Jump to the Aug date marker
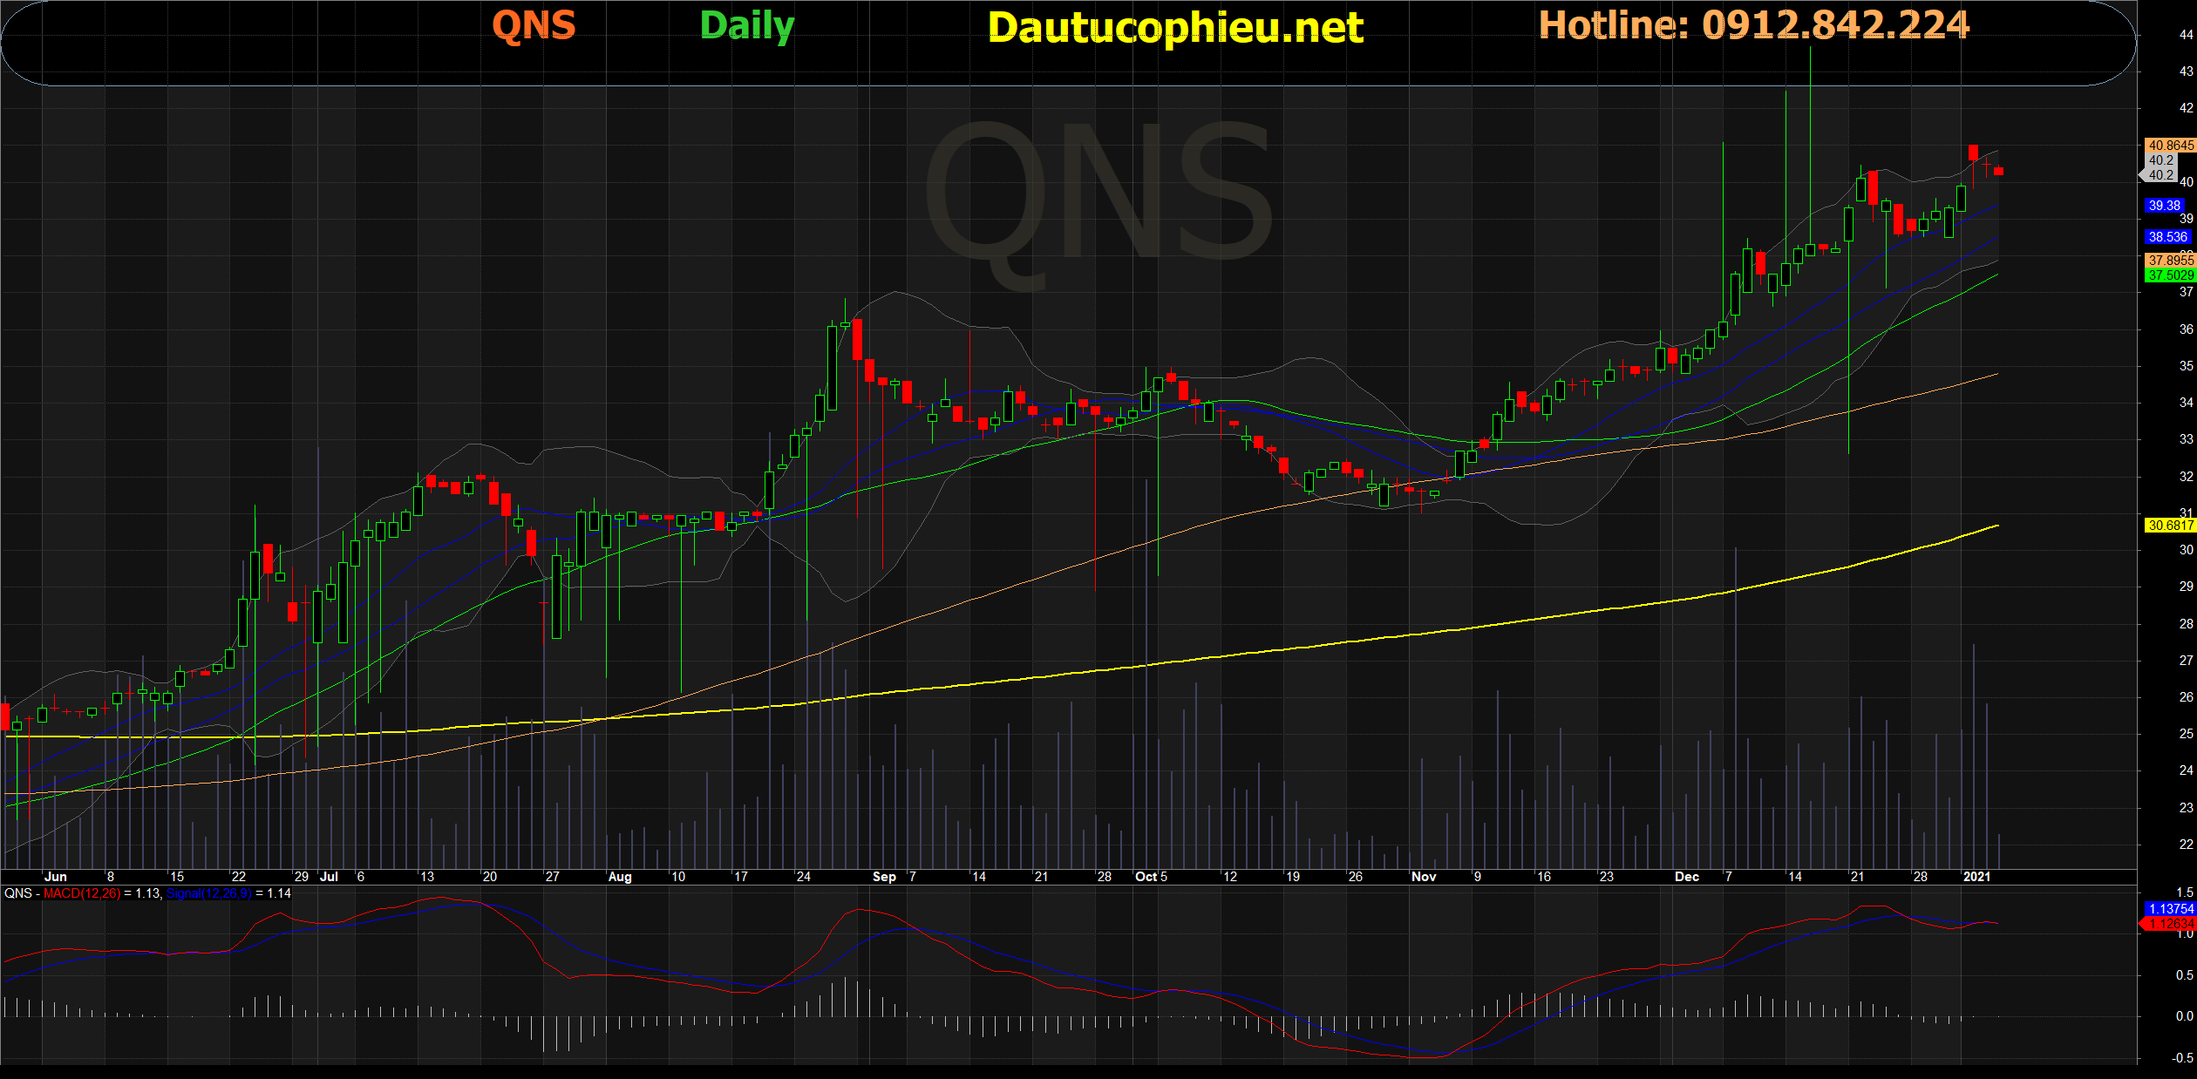 (620, 877)
